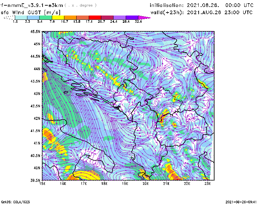
Task: Click the legend value 32.6
Action: [138, 21]
